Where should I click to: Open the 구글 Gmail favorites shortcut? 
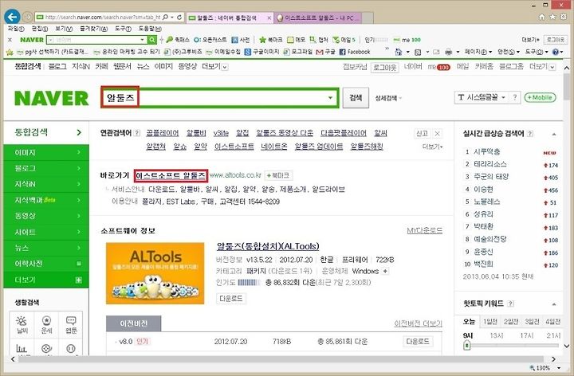[x=325, y=52]
